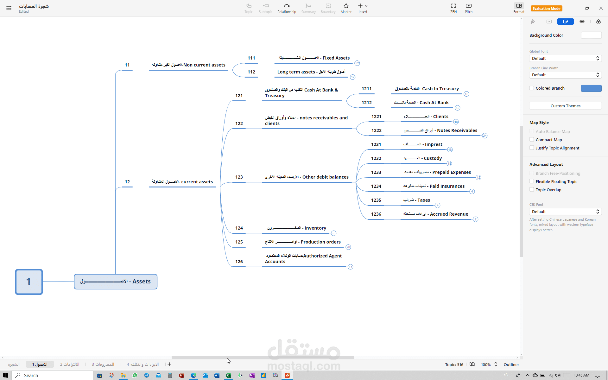Enable the Colored Branch checkbox
This screenshot has width=608, height=380.
[x=532, y=88]
